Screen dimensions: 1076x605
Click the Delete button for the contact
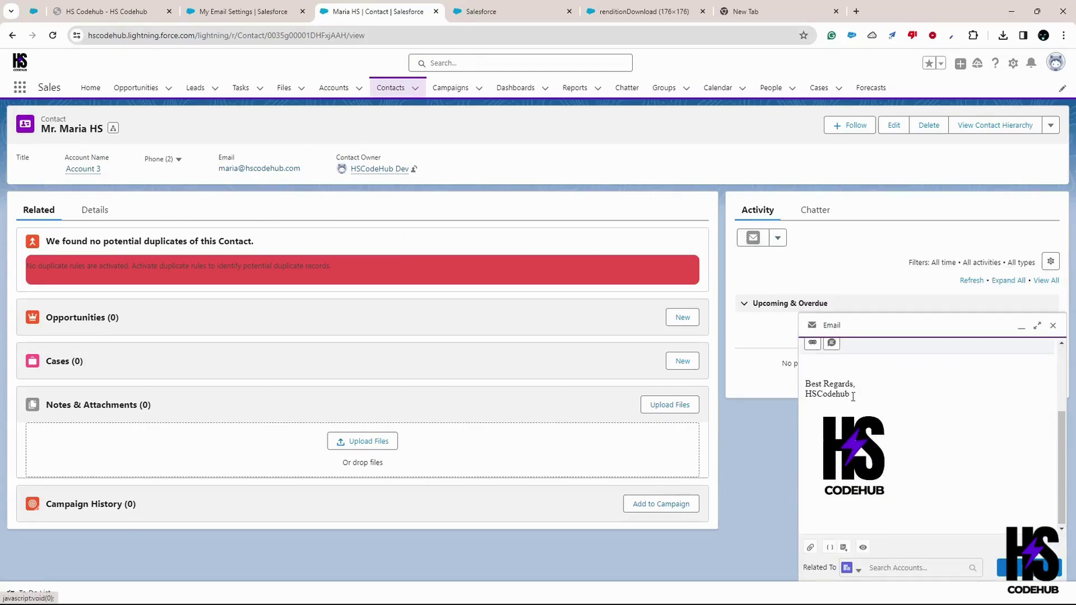click(x=929, y=125)
